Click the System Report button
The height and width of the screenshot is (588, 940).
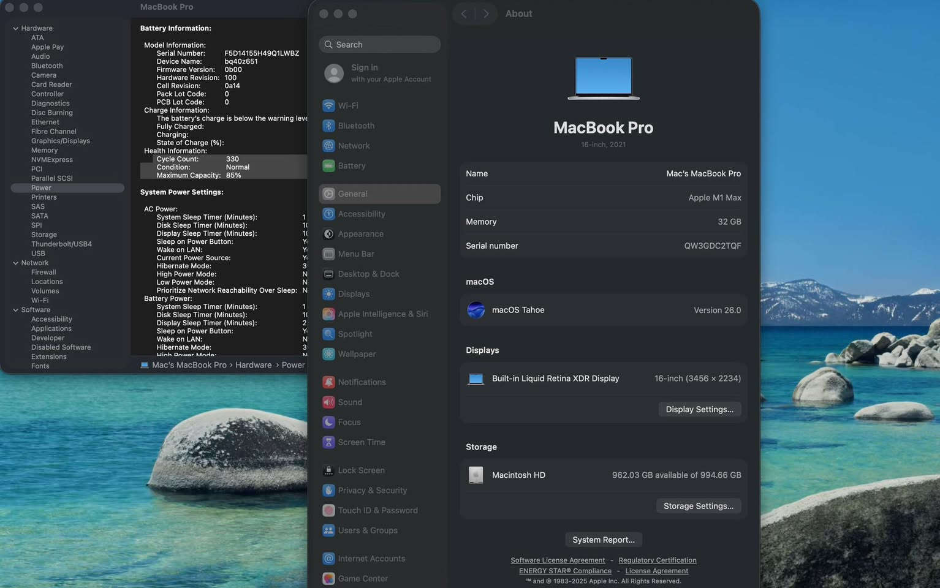pyautogui.click(x=604, y=540)
